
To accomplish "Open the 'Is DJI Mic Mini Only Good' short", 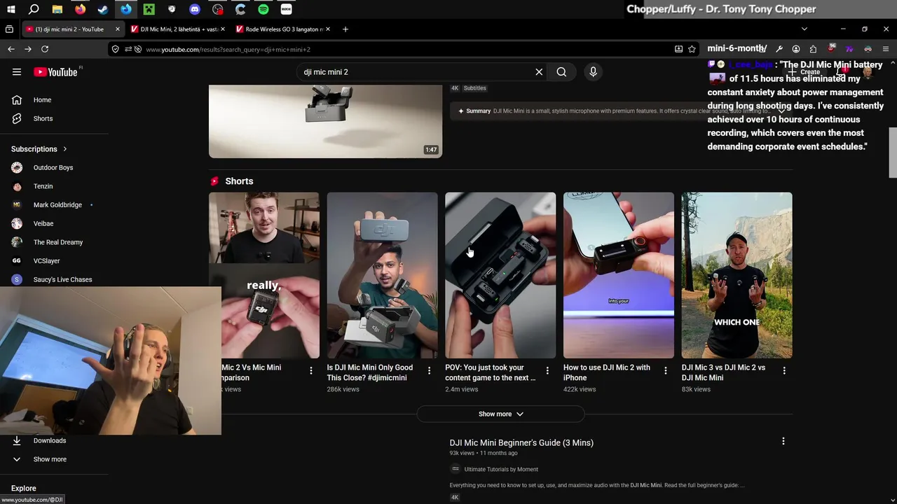I will [382, 275].
